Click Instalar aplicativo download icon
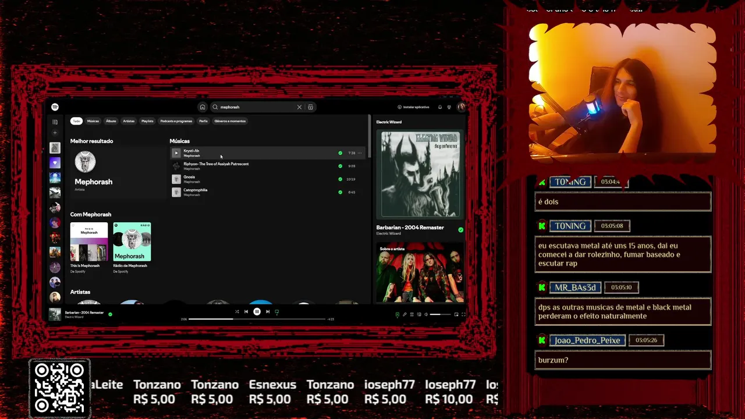This screenshot has width=745, height=419. 400,107
